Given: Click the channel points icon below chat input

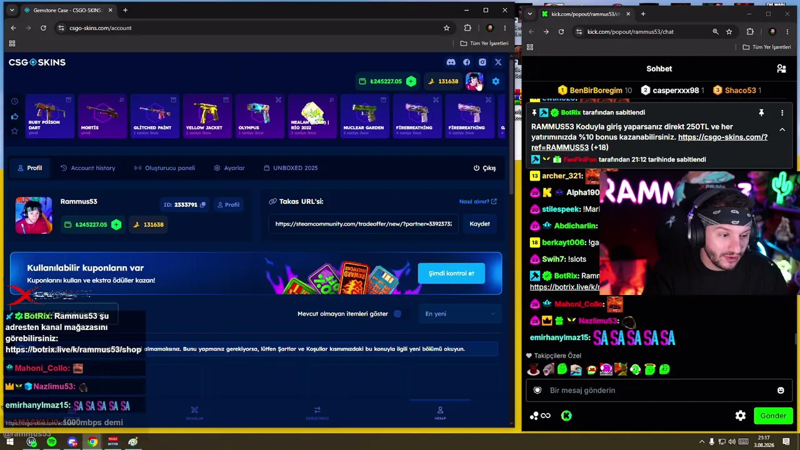Looking at the screenshot, I should point(540,416).
